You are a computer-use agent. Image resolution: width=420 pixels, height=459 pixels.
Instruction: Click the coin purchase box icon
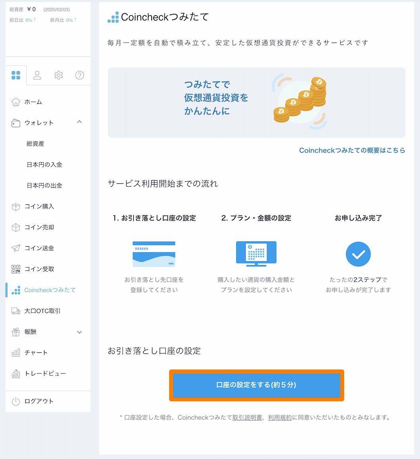point(16,207)
